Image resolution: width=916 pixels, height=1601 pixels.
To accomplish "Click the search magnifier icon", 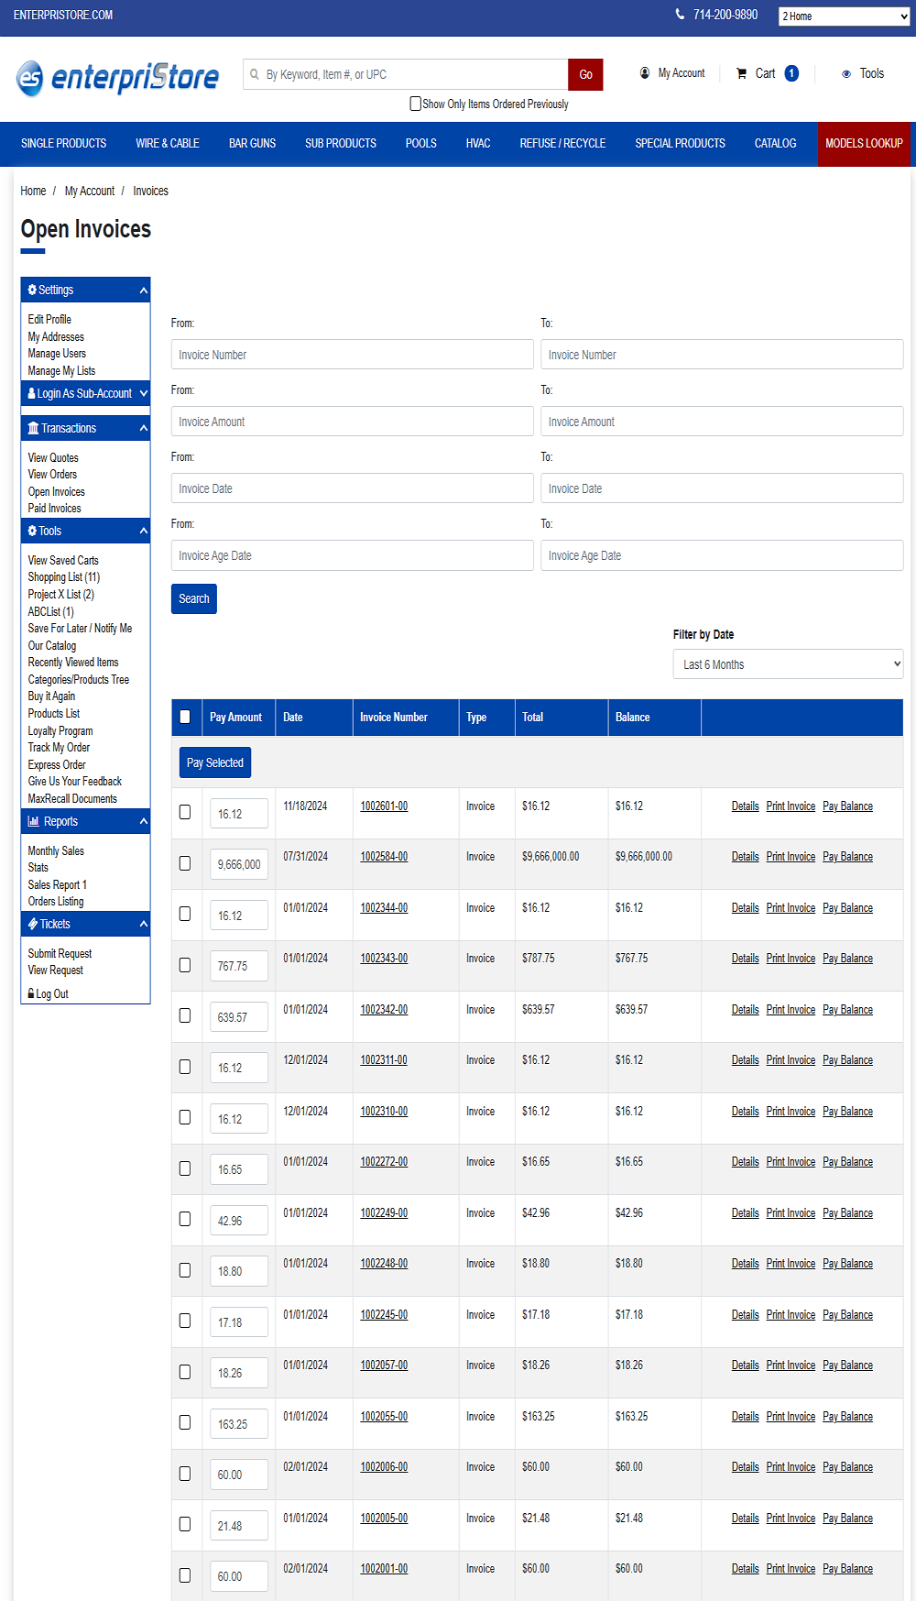I will (255, 74).
